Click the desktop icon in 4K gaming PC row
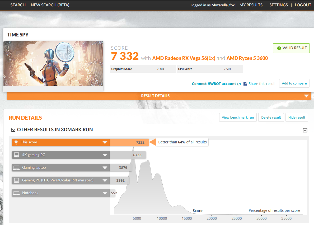The height and width of the screenshot is (225, 314). coord(16,155)
